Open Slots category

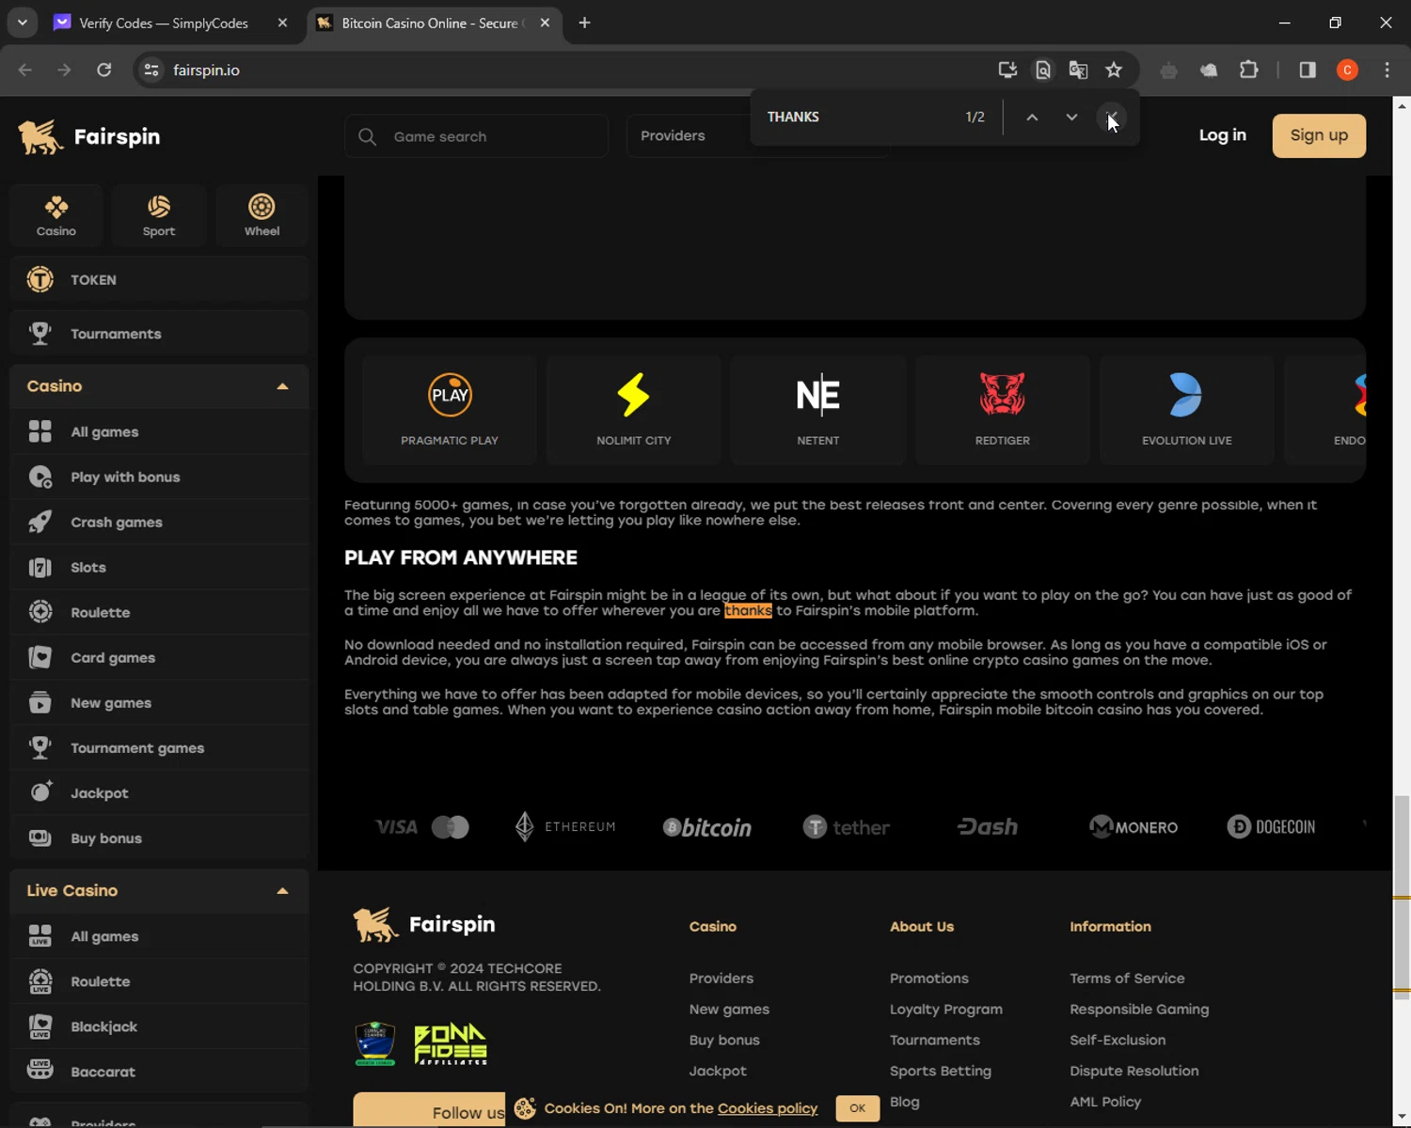159,567
